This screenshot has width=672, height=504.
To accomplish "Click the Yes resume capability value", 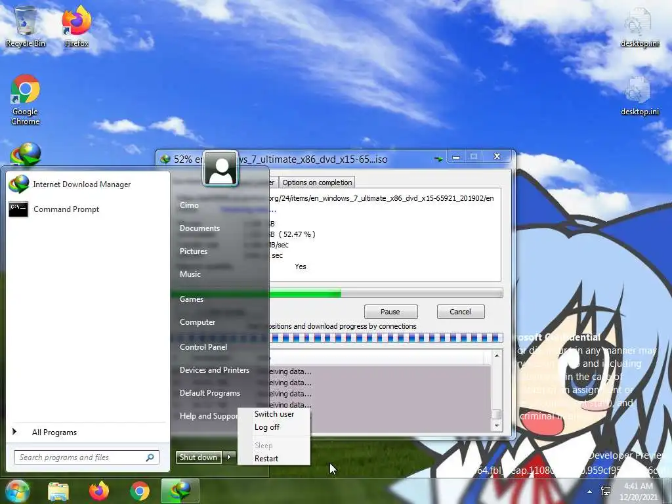I will (x=301, y=266).
